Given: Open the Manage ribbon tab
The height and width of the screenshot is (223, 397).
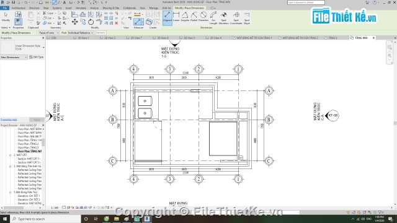Looking at the screenshot, I should coord(154,8).
